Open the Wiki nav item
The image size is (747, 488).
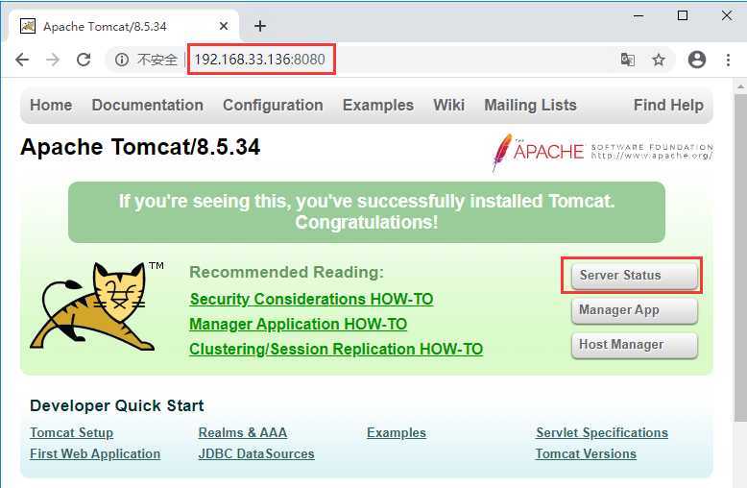[x=448, y=105]
